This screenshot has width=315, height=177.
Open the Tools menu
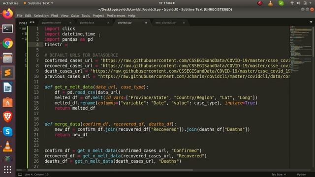click(x=86, y=16)
